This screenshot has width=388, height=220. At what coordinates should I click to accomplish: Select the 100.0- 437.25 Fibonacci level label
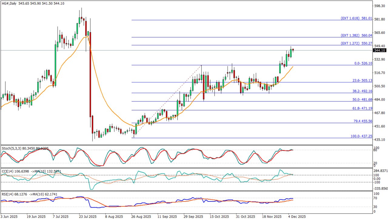click(x=361, y=136)
